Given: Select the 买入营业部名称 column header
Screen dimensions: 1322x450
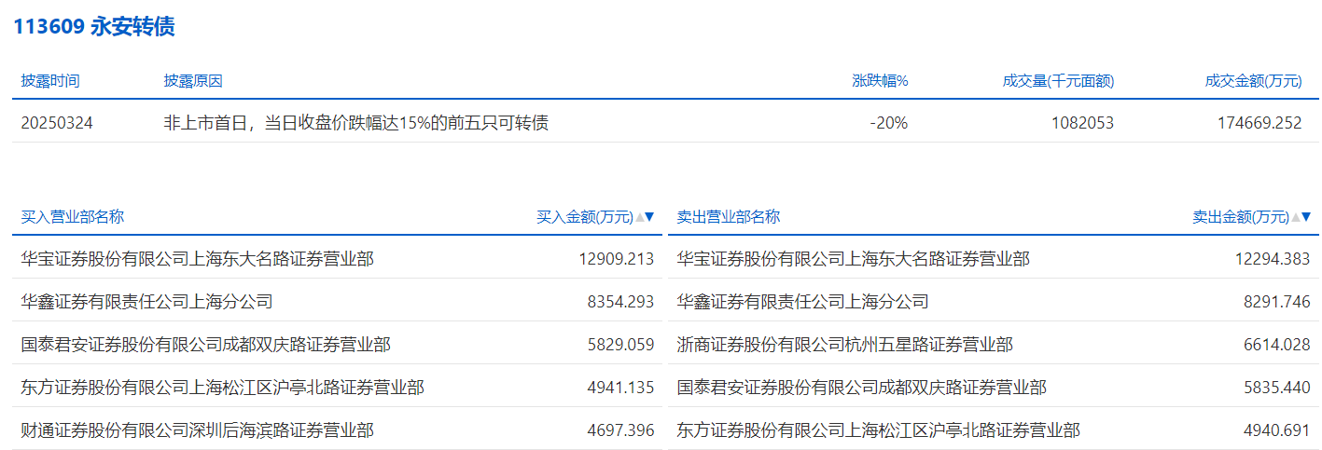Looking at the screenshot, I should point(72,217).
